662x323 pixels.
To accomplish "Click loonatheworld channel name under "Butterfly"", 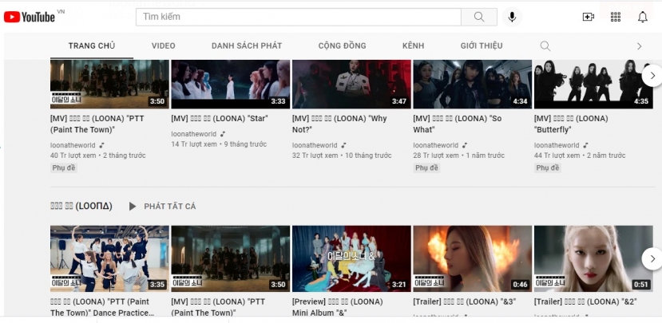I will click(557, 145).
